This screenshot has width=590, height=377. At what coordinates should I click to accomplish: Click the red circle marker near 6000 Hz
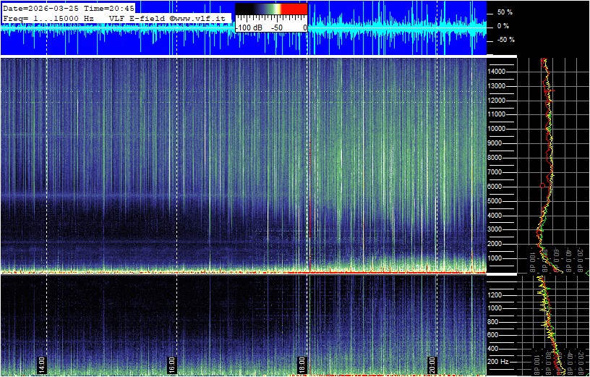[x=542, y=186]
